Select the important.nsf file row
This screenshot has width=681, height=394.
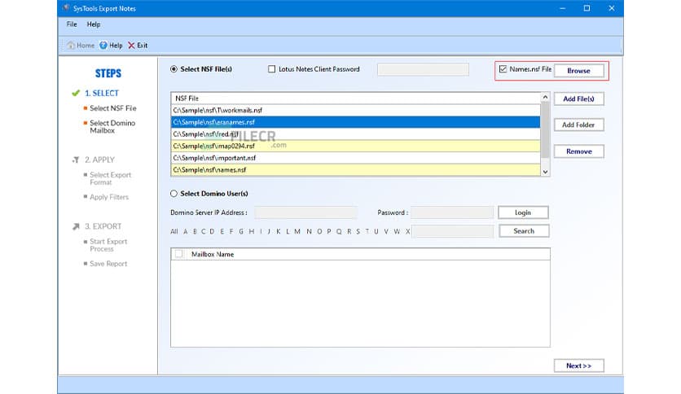pyautogui.click(x=356, y=158)
